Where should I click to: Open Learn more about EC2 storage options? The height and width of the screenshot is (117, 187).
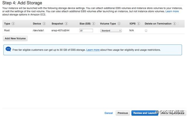point(172,11)
